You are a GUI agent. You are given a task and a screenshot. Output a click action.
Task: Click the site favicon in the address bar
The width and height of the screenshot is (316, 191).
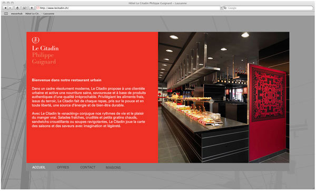(x=38, y=8)
